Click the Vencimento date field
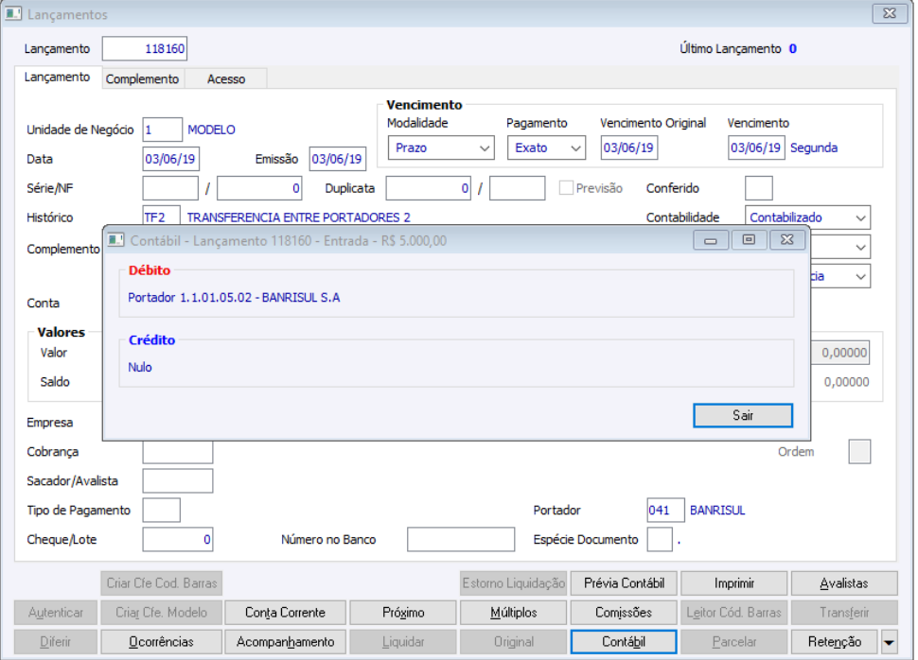Screen dimensions: 918x660 tap(756, 148)
